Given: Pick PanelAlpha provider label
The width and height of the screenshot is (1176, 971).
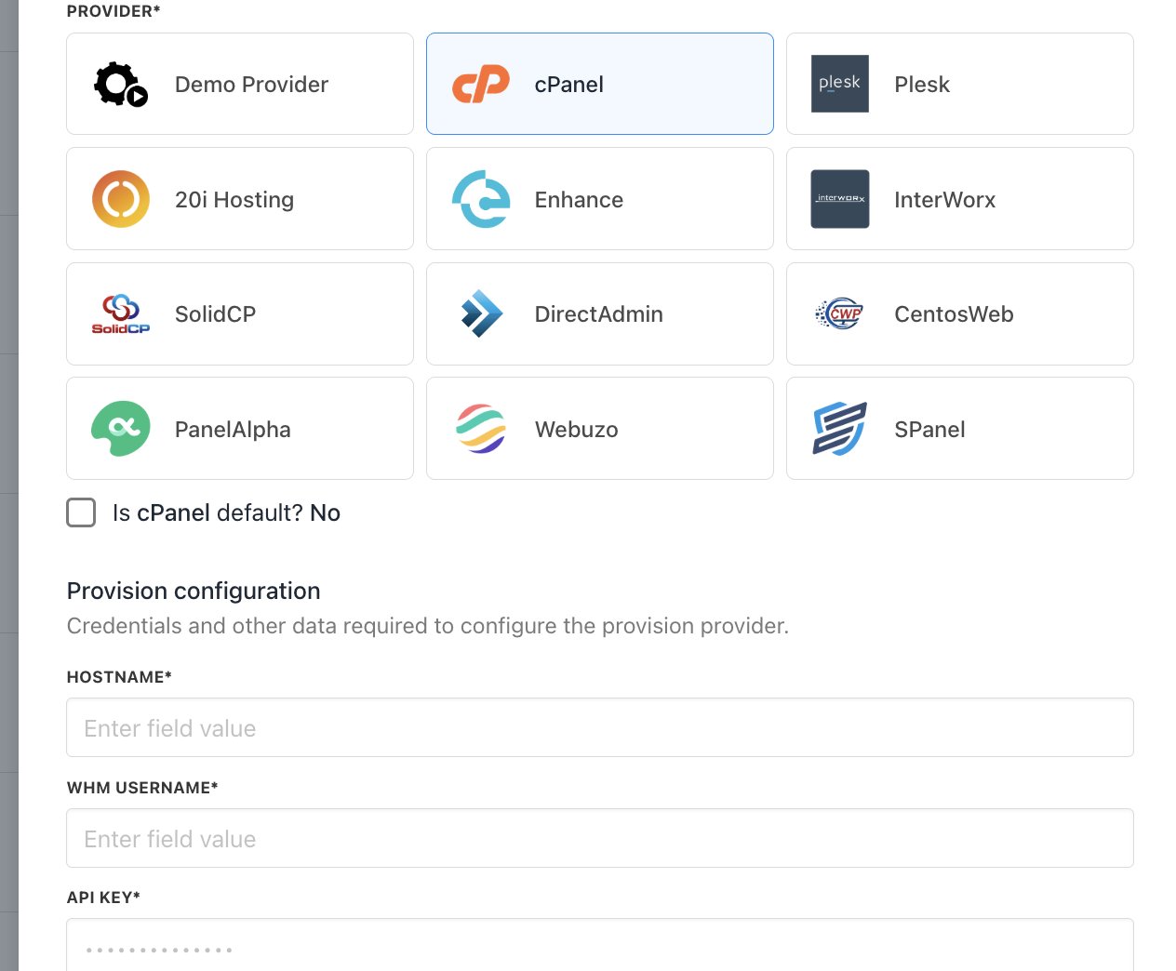Looking at the screenshot, I should click(x=233, y=430).
